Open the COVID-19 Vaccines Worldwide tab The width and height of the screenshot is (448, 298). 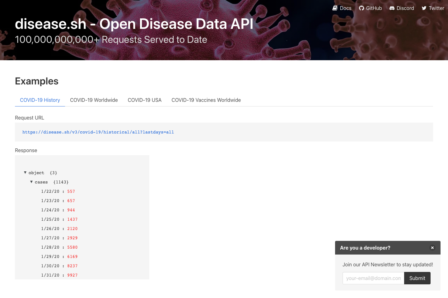[x=206, y=100]
